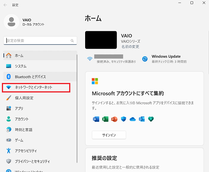Open プライバシーとセキュリティ category
This screenshot has height=172, width=209.
click(x=40, y=161)
